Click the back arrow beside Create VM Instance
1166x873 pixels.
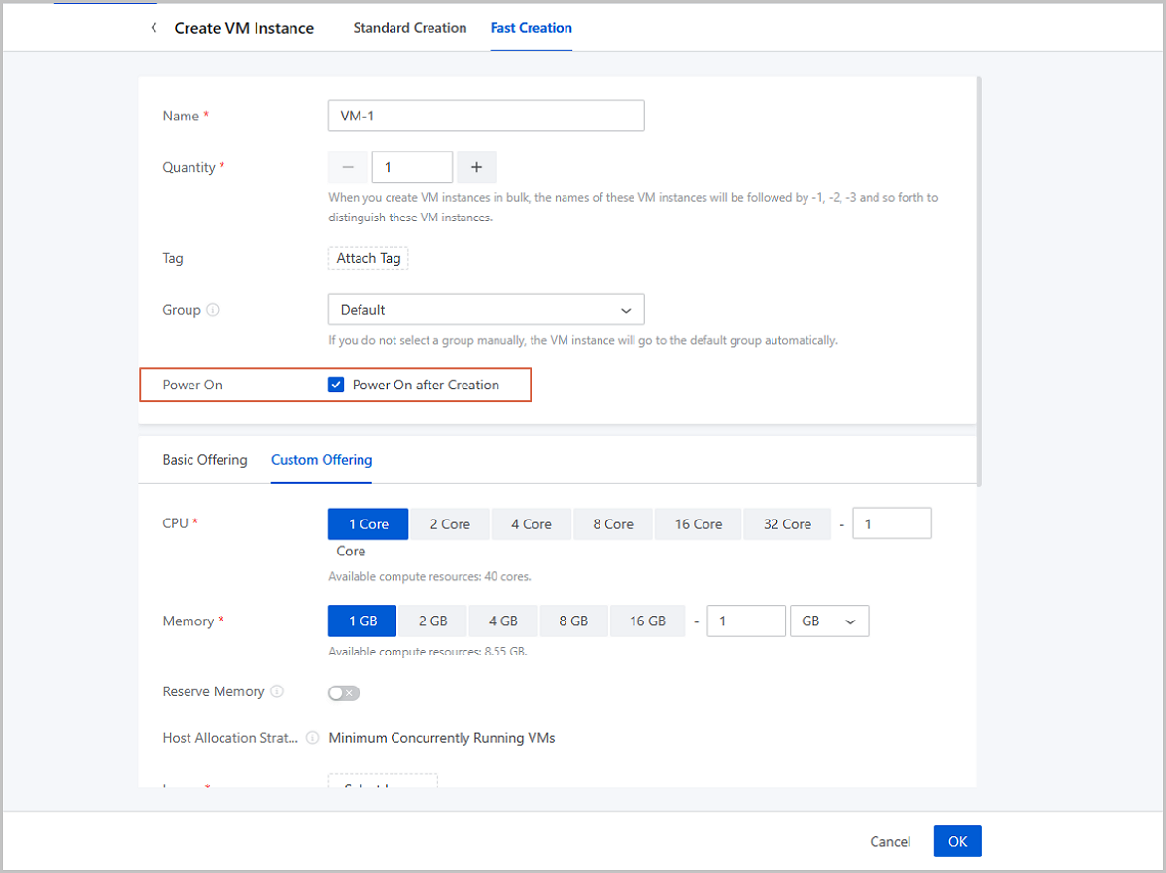(x=154, y=28)
